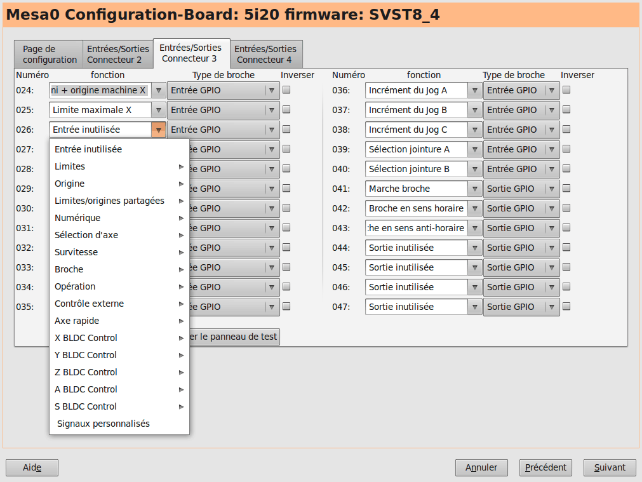Click Sortie inutilisée field for pin 046
The width and height of the screenshot is (642, 482).
point(417,286)
